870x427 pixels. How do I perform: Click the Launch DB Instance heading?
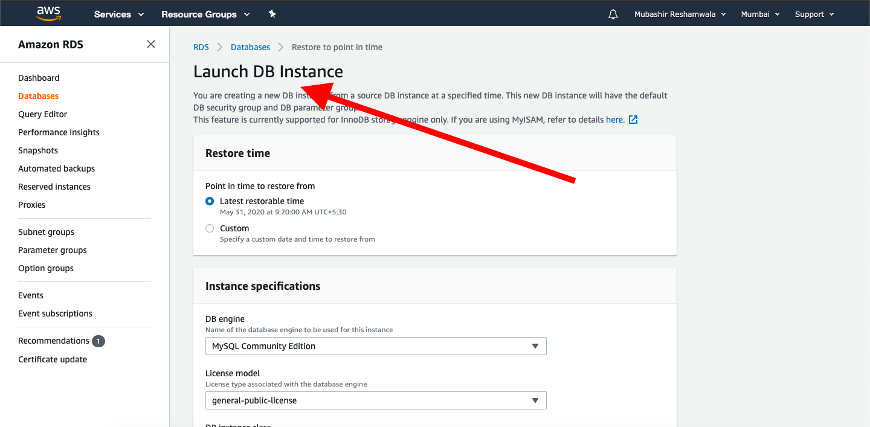(x=268, y=71)
